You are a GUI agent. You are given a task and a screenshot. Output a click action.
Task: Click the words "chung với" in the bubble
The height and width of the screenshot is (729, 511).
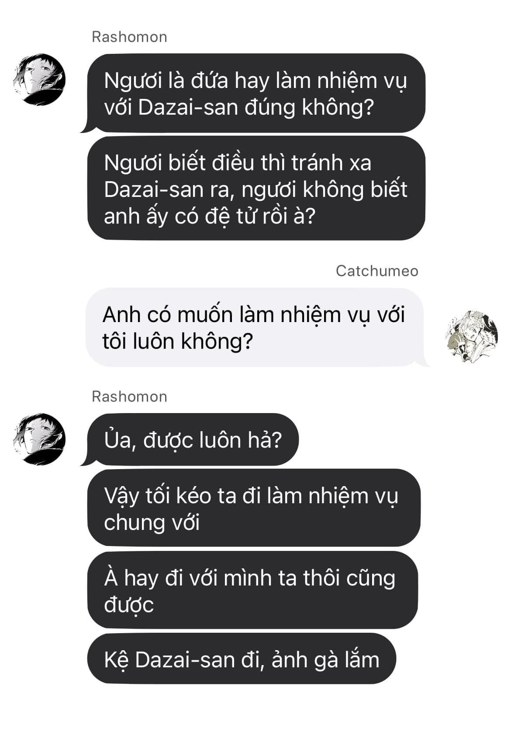pos(152,522)
